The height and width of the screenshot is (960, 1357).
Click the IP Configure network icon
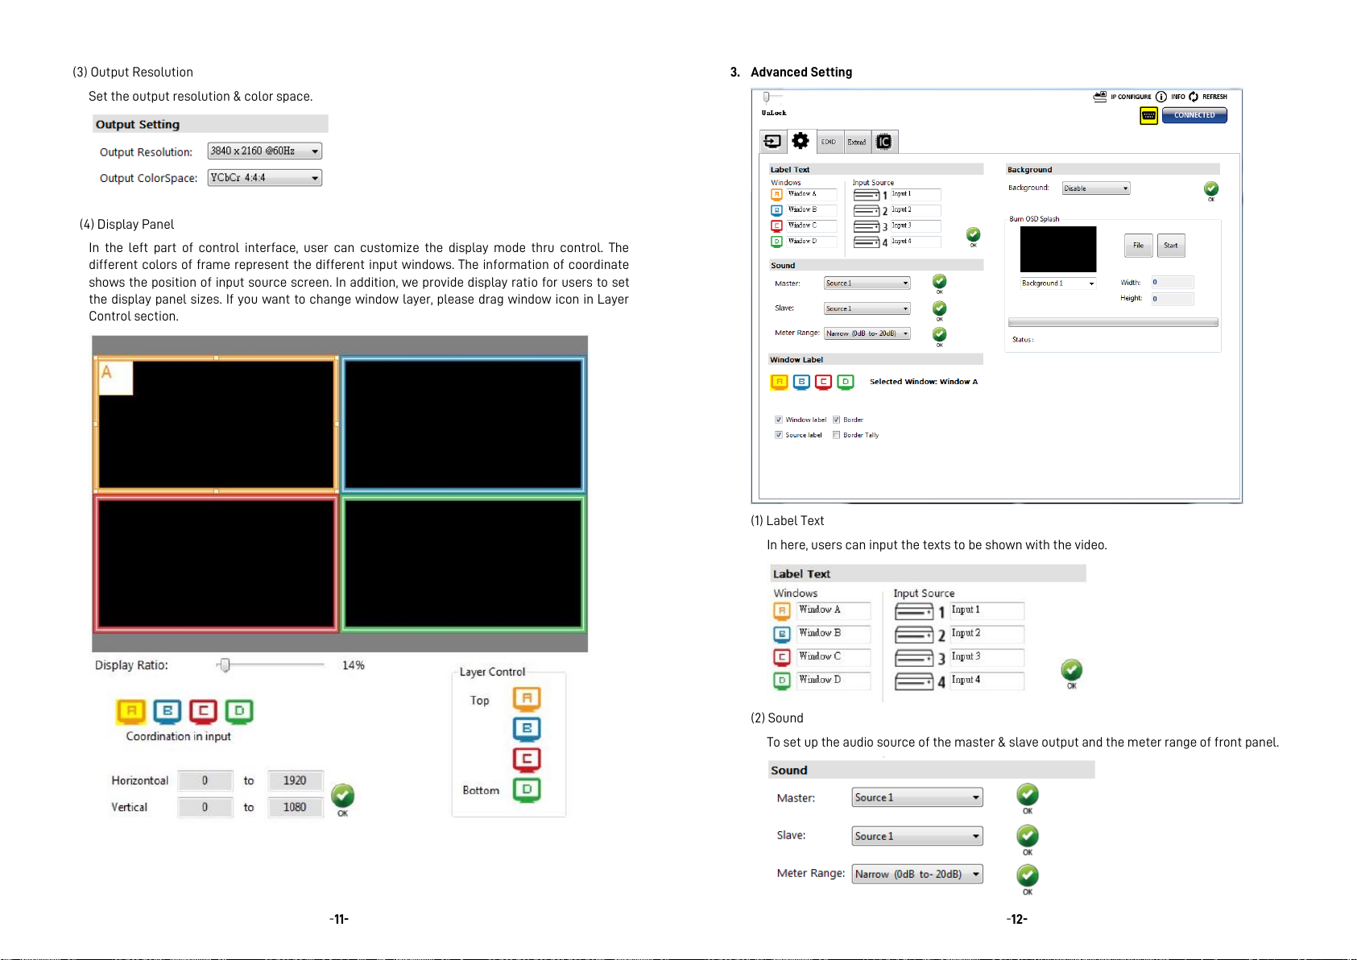(1100, 97)
